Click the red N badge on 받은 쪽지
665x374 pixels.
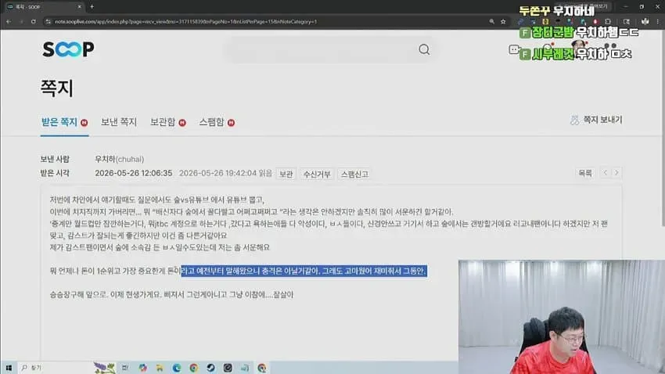pyautogui.click(x=84, y=123)
